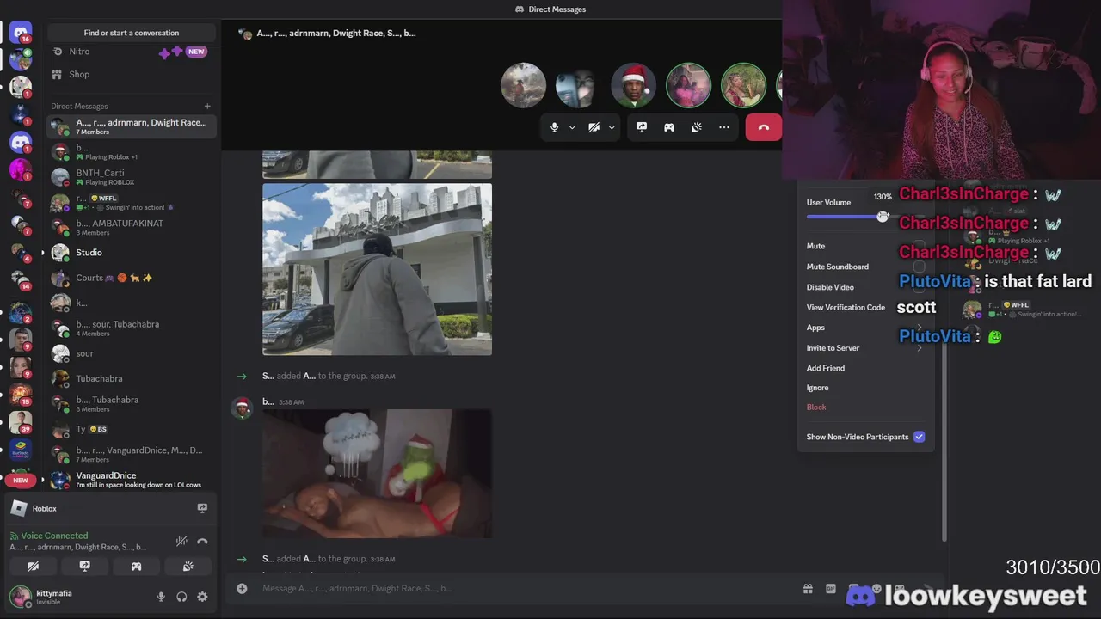The image size is (1101, 619).
Task: Open User Settings gear
Action: tap(202, 597)
